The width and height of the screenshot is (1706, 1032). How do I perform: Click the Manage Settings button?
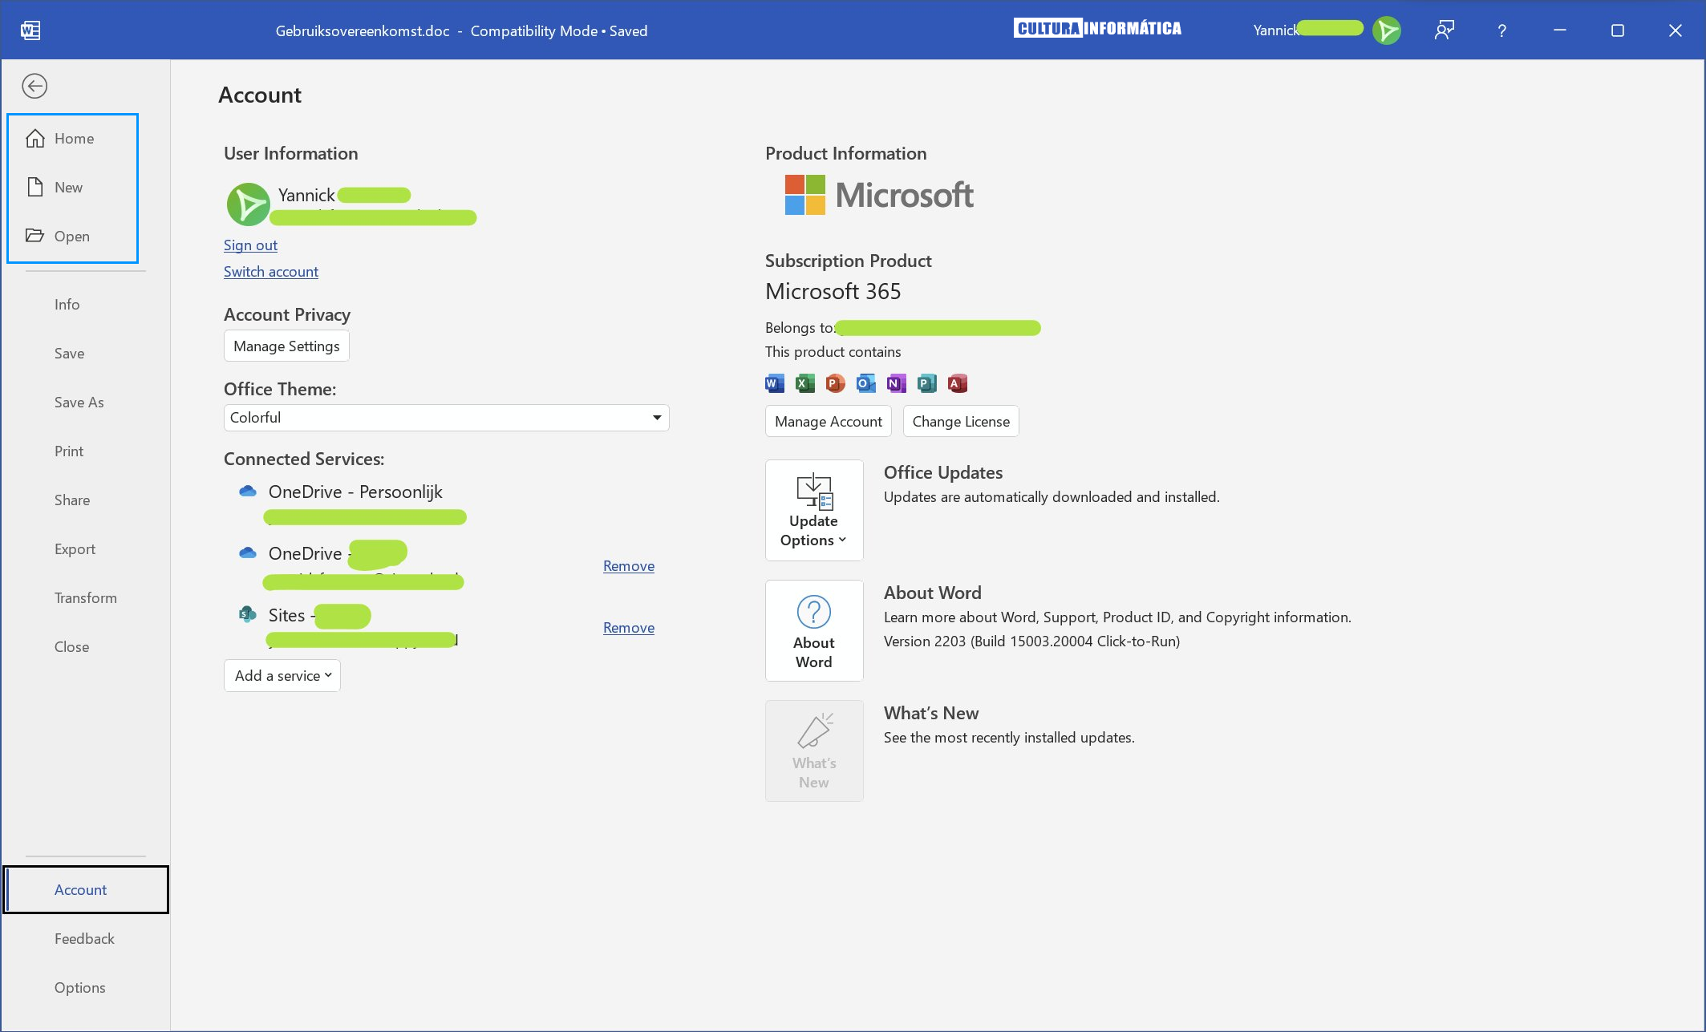click(x=286, y=346)
